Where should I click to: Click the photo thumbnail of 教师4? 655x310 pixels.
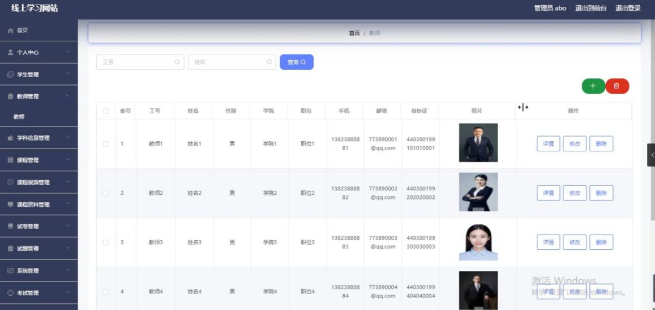tap(478, 290)
